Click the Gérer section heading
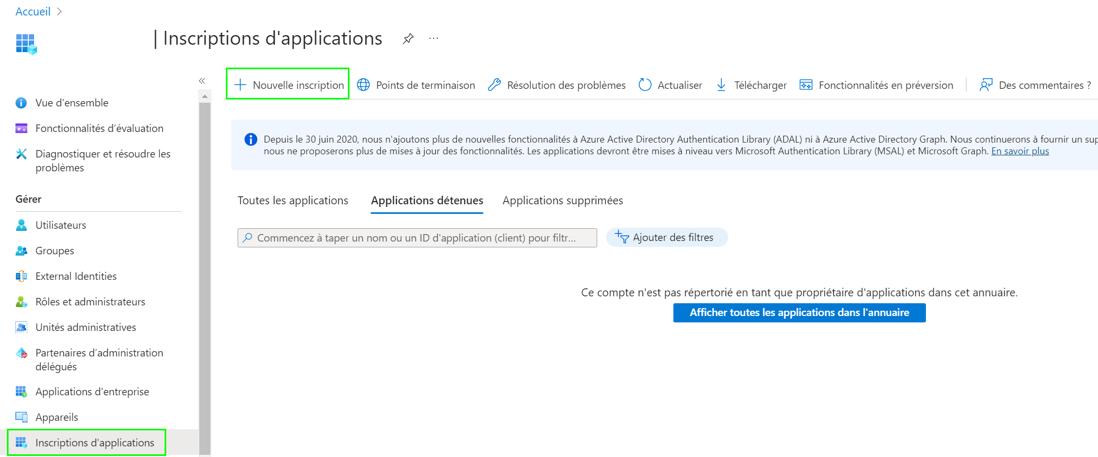1098x457 pixels. point(28,199)
